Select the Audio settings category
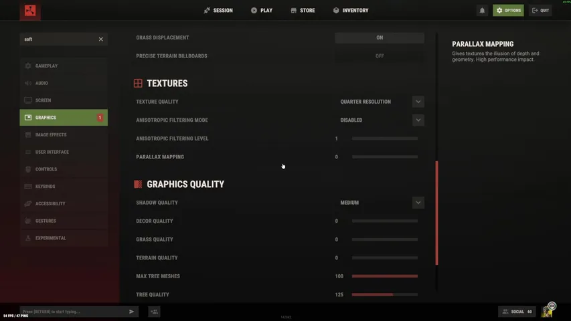Screen dimensions: 571x321 click(x=64, y=83)
